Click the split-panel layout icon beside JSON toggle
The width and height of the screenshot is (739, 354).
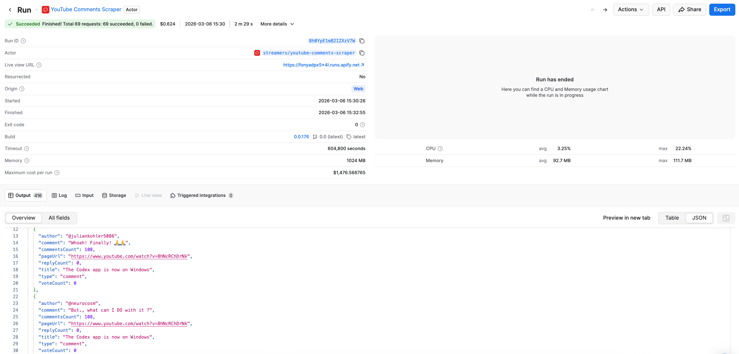pyautogui.click(x=726, y=218)
